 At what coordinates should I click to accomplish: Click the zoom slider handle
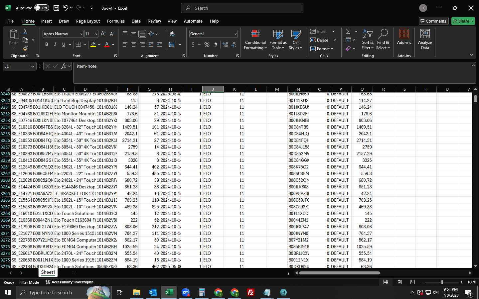(442, 282)
